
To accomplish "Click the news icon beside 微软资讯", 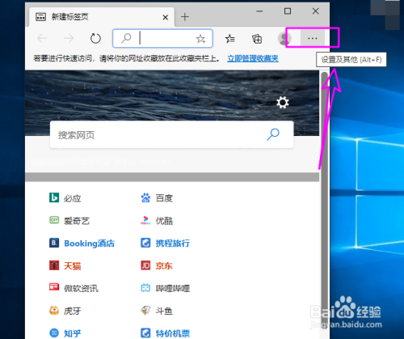I will pyautogui.click(x=54, y=286).
